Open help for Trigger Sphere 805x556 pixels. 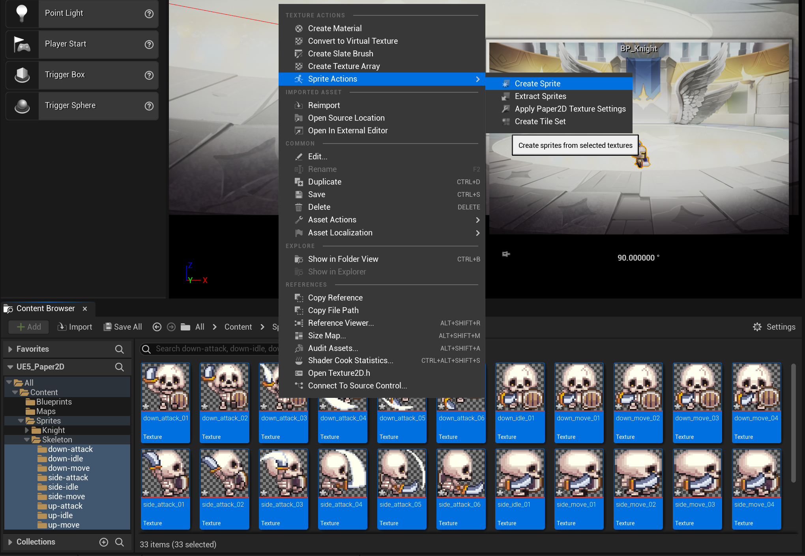coord(149,106)
